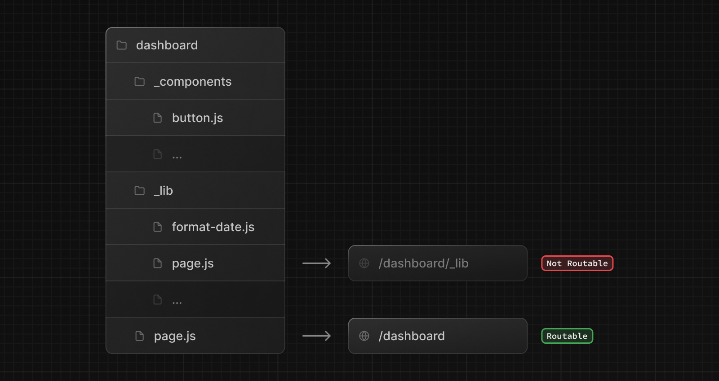
Task: Click the _components folder icon
Action: [x=140, y=82]
